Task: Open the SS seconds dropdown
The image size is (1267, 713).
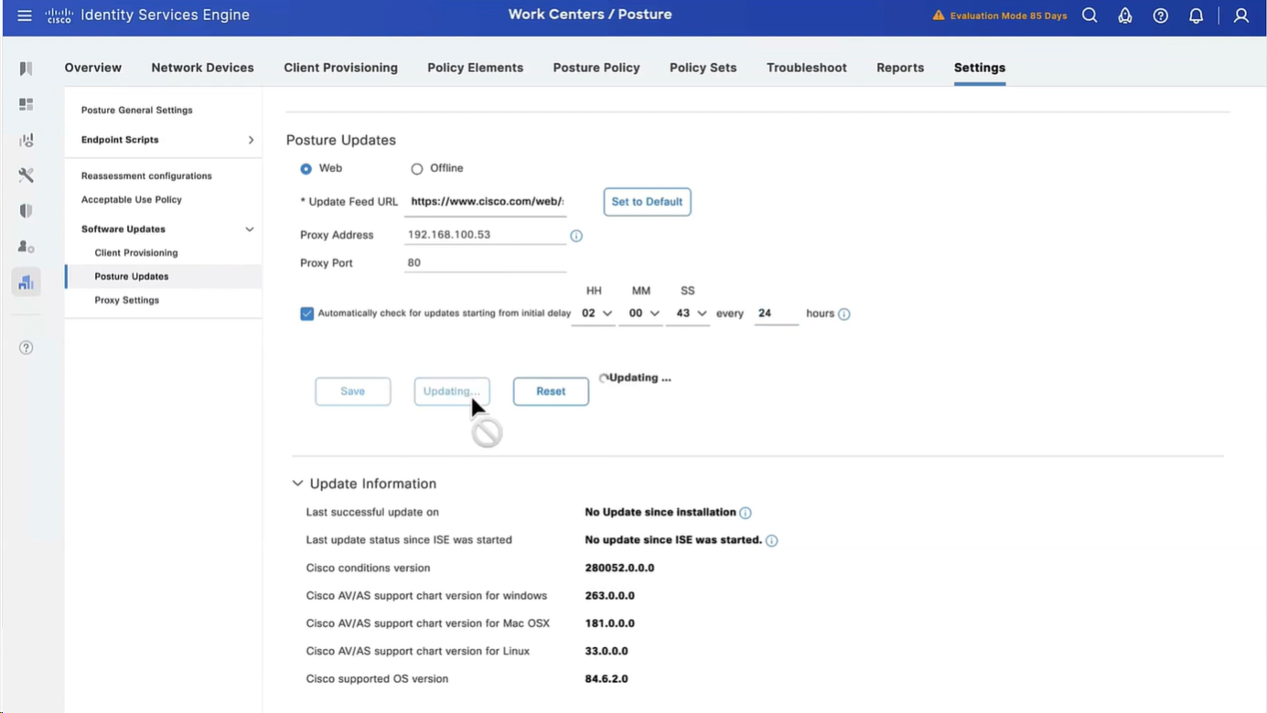Action: click(688, 314)
